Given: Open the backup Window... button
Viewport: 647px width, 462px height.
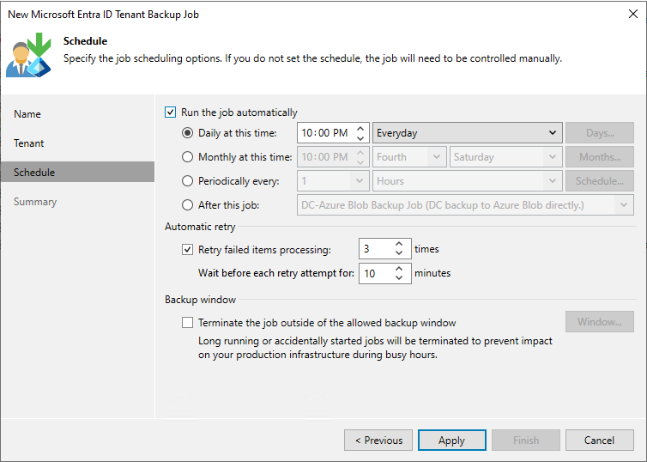Looking at the screenshot, I should 600,322.
